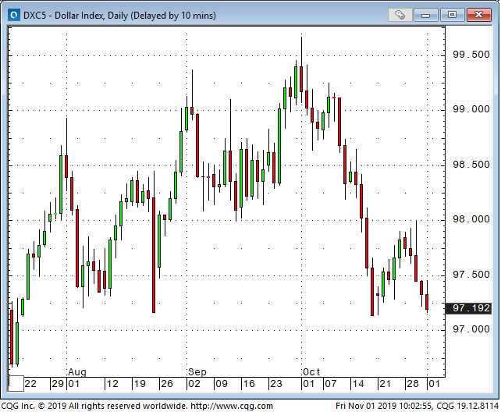Viewport: 501px width, 412px height.
Task: Click the date label 29 on time axis
Action: point(58,384)
